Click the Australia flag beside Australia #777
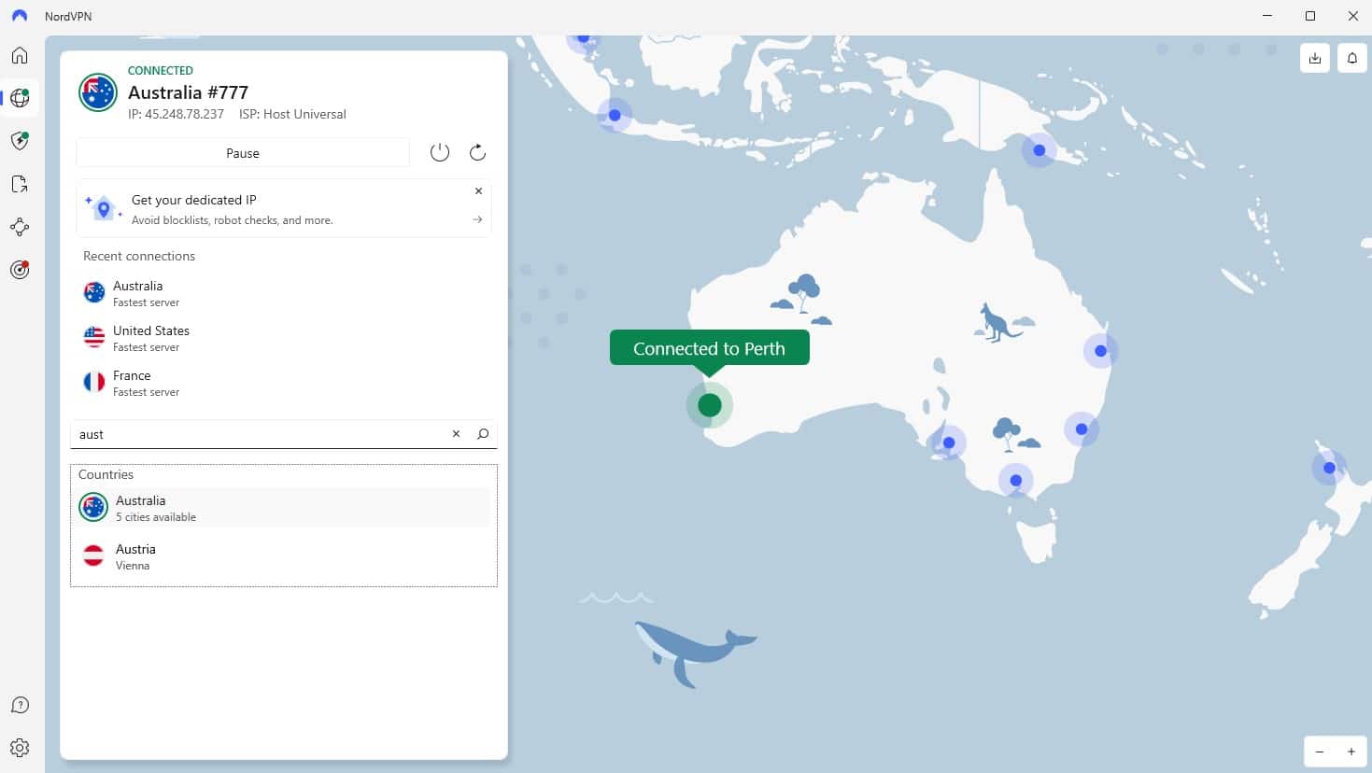 (x=97, y=92)
